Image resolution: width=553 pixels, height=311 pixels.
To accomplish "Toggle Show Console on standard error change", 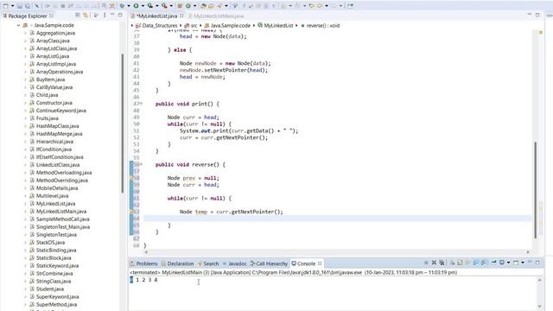I will pos(483,263).
